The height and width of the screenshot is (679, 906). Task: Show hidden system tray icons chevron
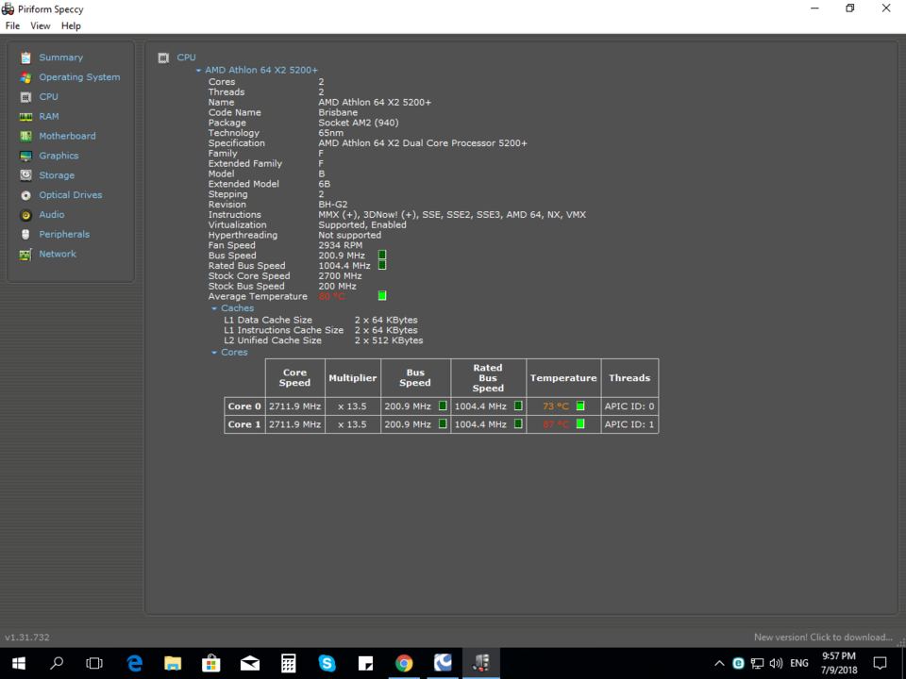coord(719,663)
